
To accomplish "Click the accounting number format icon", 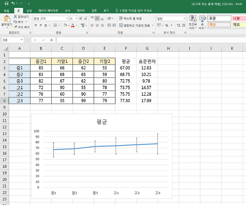I will click(x=159, y=25).
